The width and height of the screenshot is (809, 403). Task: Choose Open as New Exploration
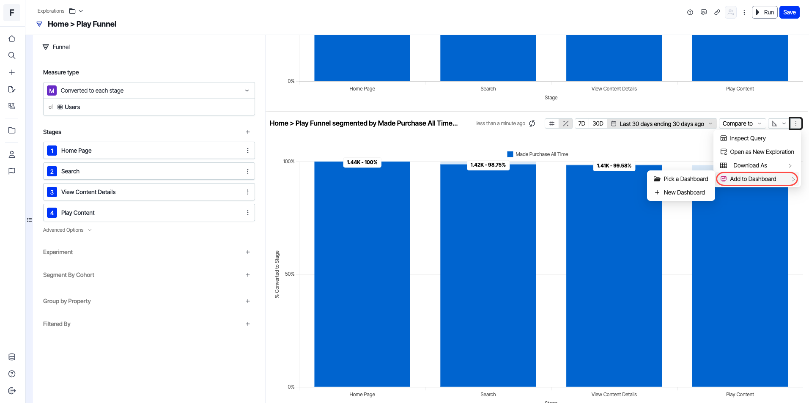[x=756, y=152]
